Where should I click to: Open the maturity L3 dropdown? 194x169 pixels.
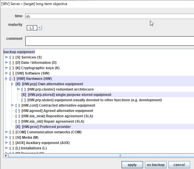pyautogui.click(x=40, y=28)
